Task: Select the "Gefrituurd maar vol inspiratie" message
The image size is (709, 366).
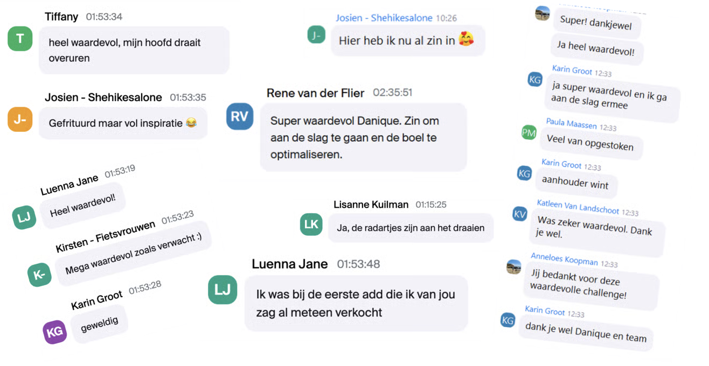Action: pos(123,123)
